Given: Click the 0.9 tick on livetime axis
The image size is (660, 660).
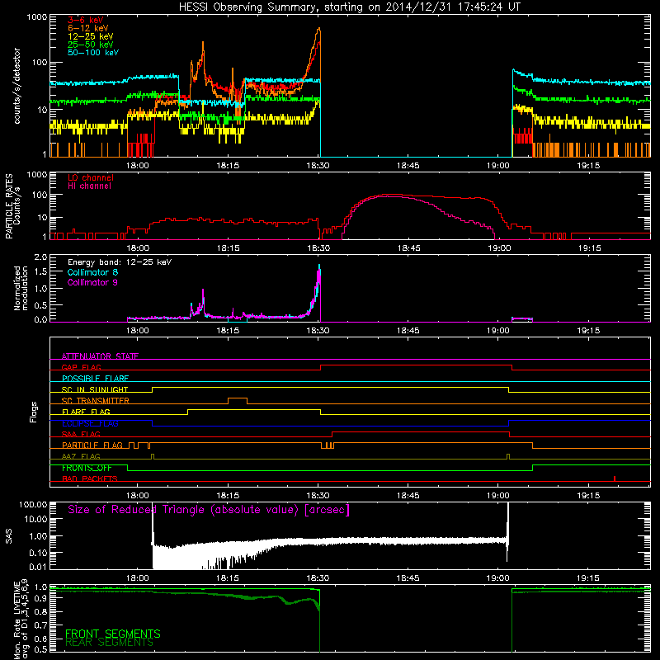Looking at the screenshot, I should coord(40,599).
